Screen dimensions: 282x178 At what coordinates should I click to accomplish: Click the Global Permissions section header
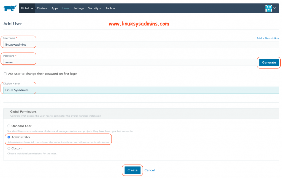click(141, 114)
